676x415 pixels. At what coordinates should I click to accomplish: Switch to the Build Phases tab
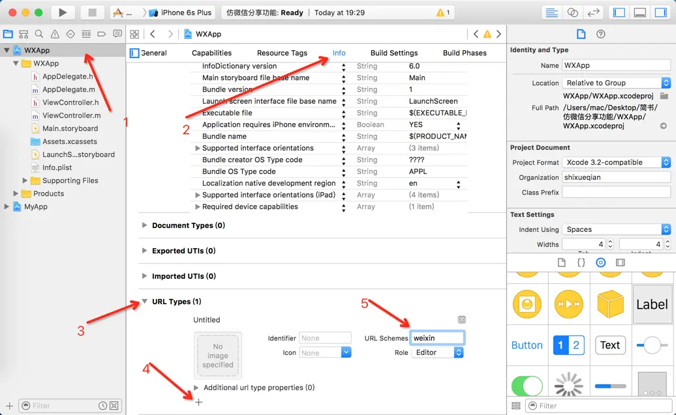tap(465, 53)
